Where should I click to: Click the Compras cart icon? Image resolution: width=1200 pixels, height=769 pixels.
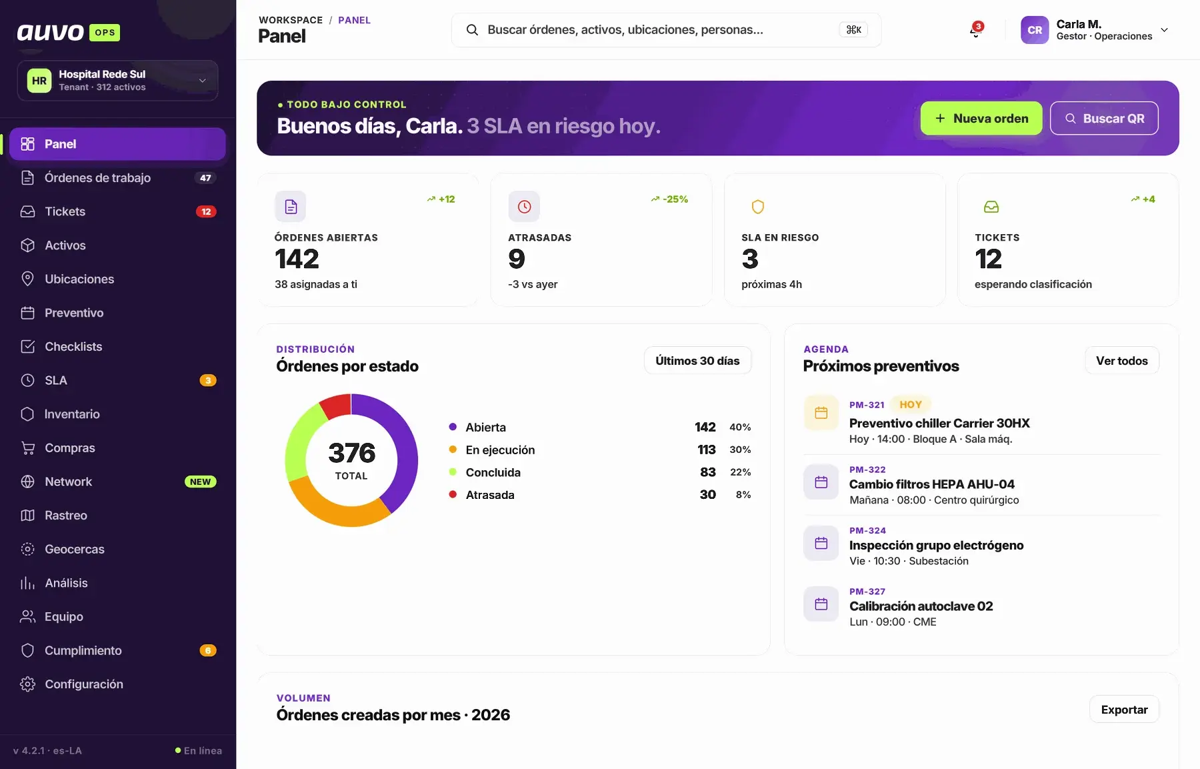(x=27, y=448)
